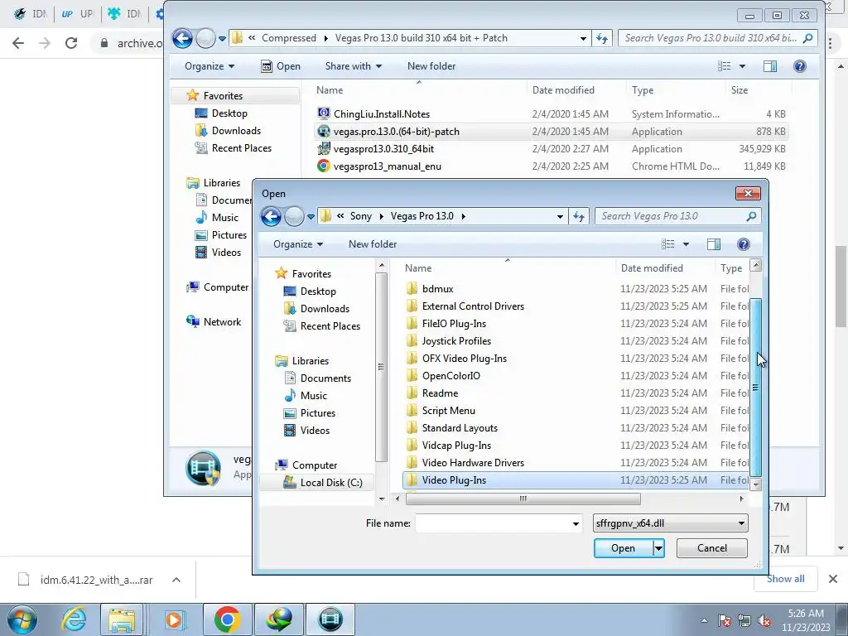Click the Sony breadcrumb in the address bar
The width and height of the screenshot is (848, 636).
[361, 216]
